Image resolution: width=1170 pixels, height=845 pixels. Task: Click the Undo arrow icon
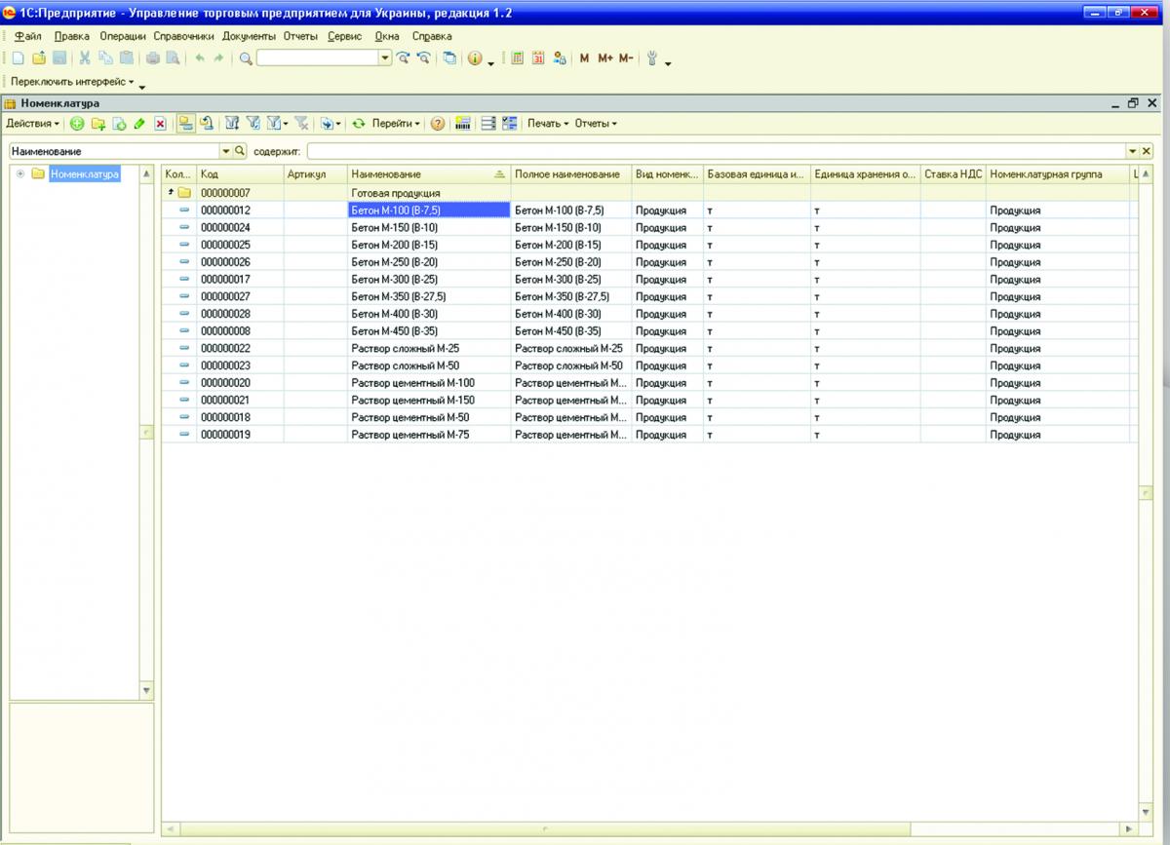[x=200, y=58]
